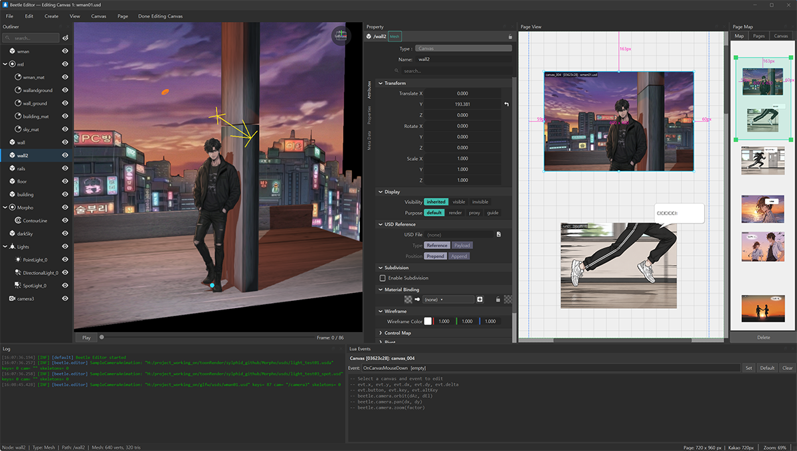Click Done Editing Canvas menu item
This screenshot has height=451, width=797.
(x=161, y=15)
